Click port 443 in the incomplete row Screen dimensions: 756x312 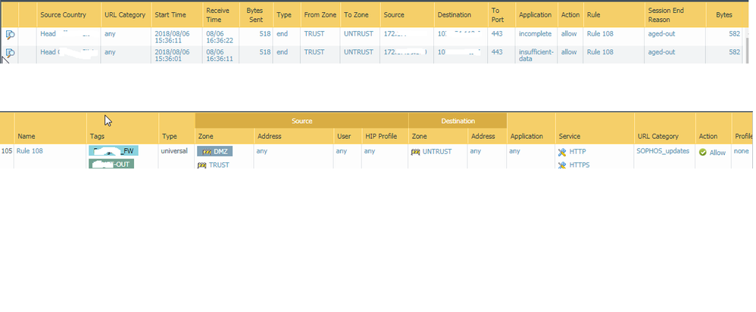pos(497,34)
